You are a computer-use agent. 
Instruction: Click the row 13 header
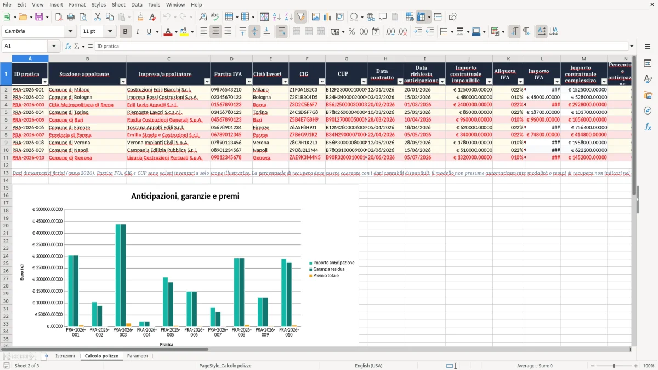(6, 173)
